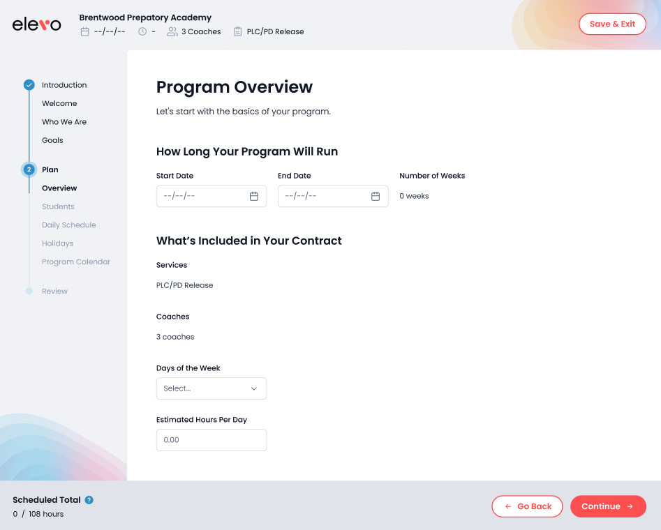Image resolution: width=661 pixels, height=530 pixels.
Task: Click the Introduction step checkmark
Action: [x=29, y=84]
